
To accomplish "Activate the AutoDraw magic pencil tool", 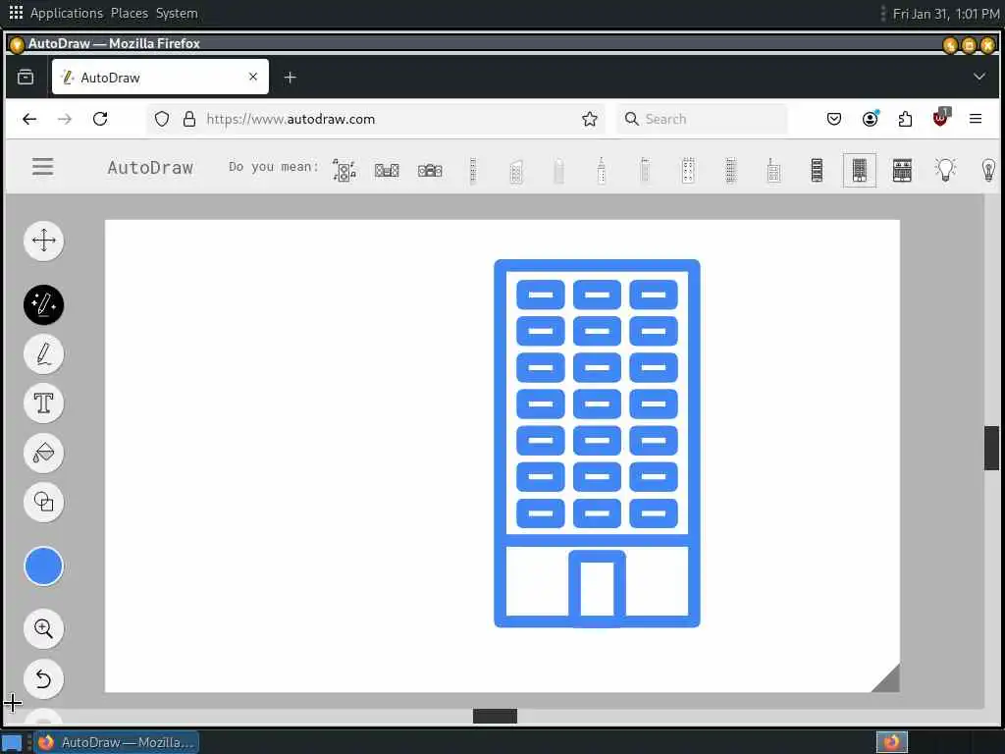I will [x=43, y=304].
